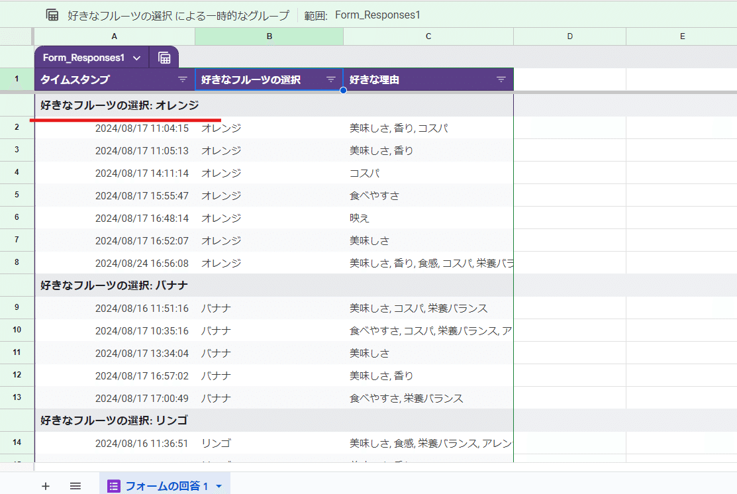Select cell 2024/08/16 11:51:16
The image size is (737, 494).
(115, 308)
